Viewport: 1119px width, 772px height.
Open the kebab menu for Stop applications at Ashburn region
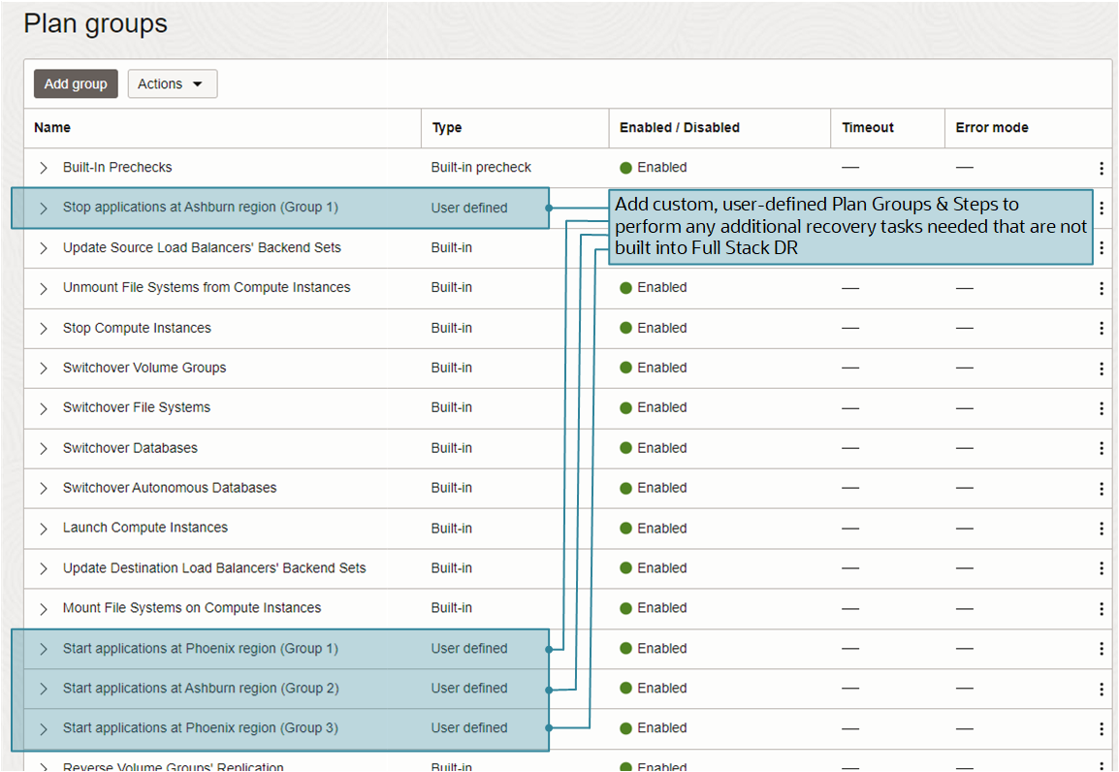(1102, 207)
